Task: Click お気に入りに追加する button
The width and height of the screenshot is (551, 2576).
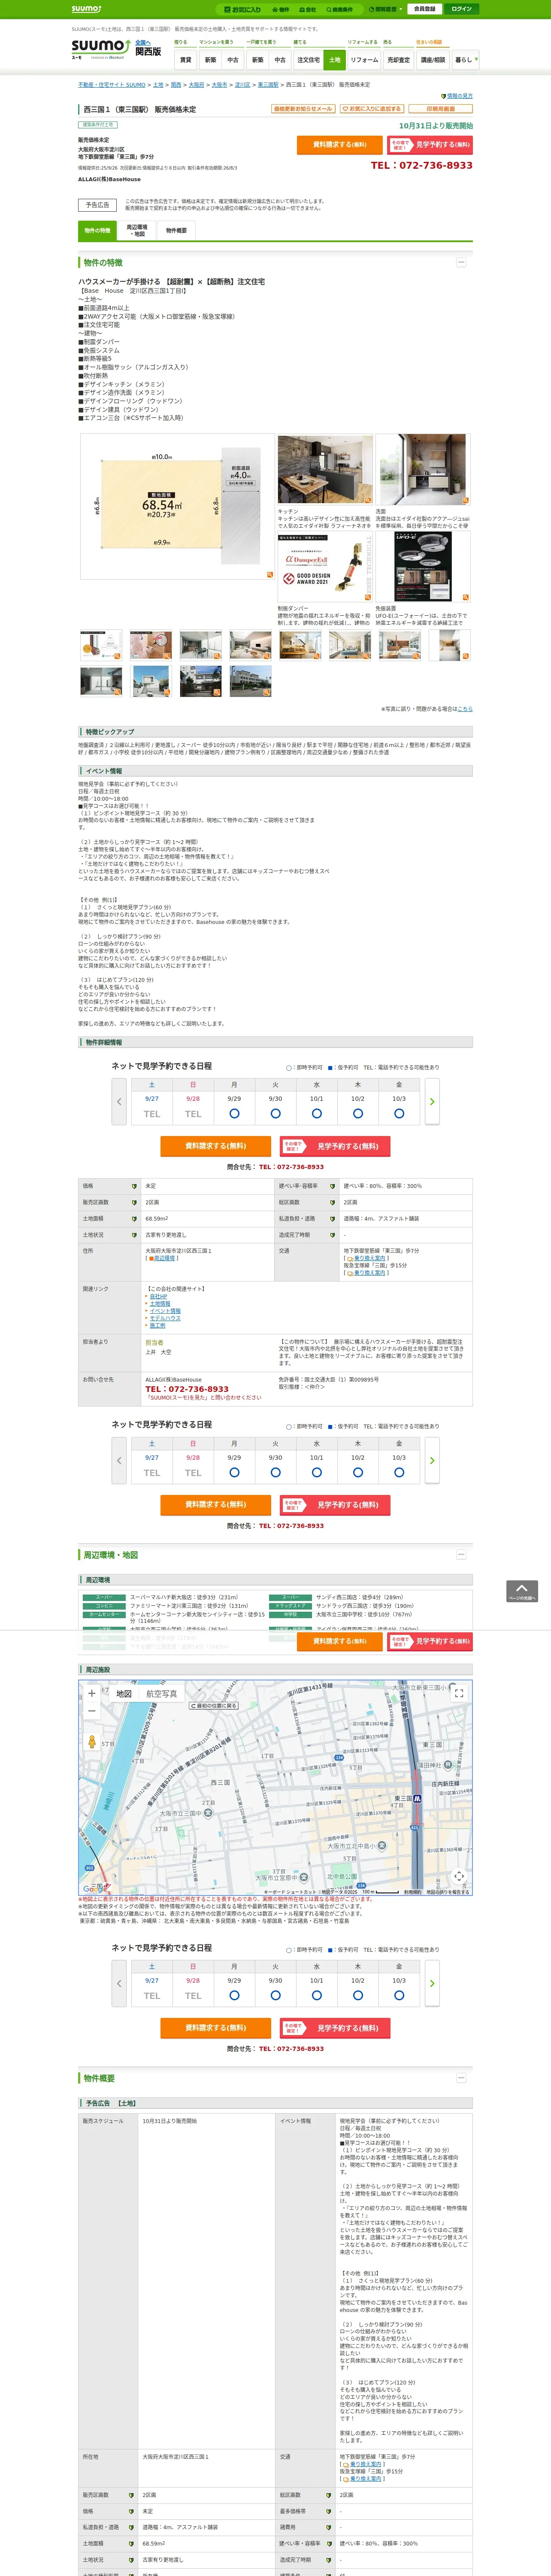Action: [x=372, y=109]
